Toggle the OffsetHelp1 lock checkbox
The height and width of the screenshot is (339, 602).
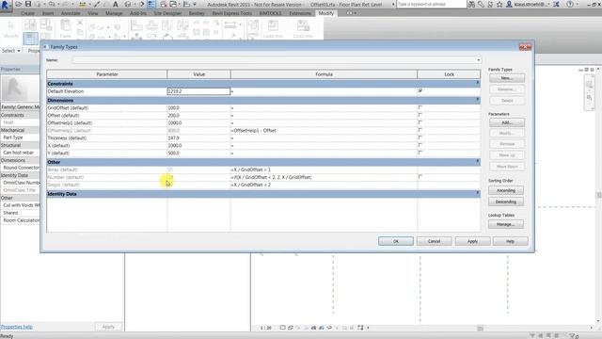(x=420, y=122)
